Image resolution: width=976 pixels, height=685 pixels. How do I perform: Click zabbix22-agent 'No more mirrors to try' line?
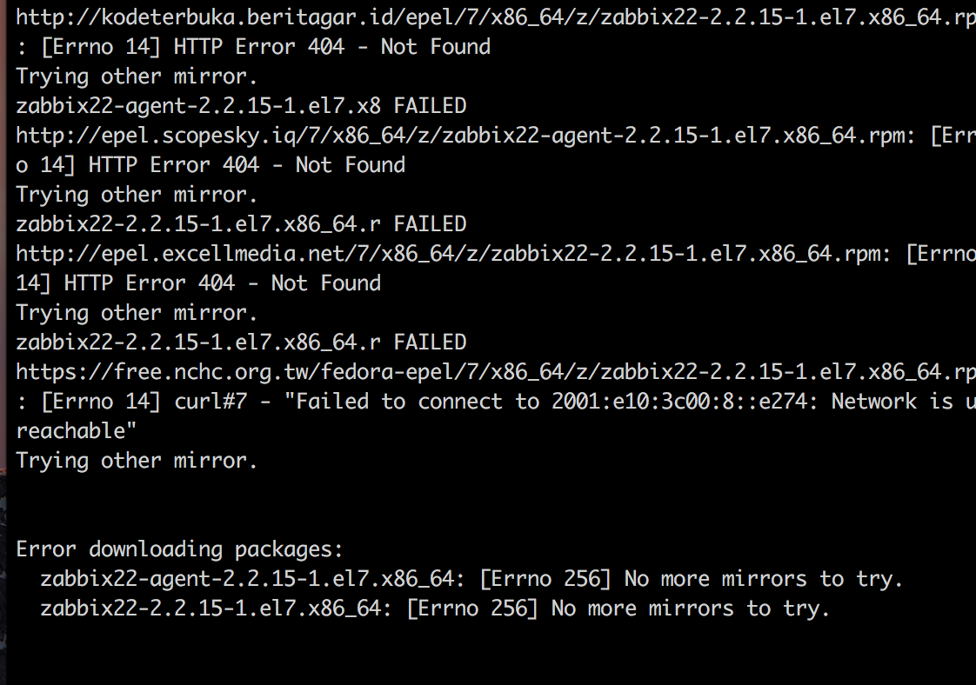tap(471, 579)
